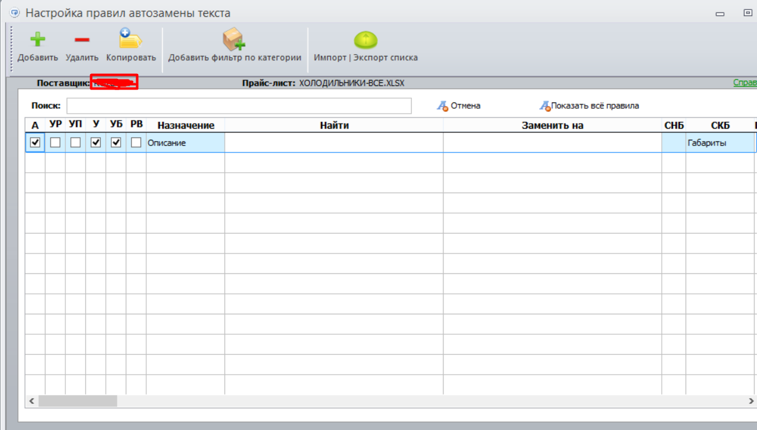
Task: Select the Габариты cell in СКБ column
Action: pyautogui.click(x=720, y=143)
